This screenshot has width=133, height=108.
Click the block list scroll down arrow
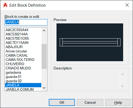pyautogui.click(x=44, y=88)
